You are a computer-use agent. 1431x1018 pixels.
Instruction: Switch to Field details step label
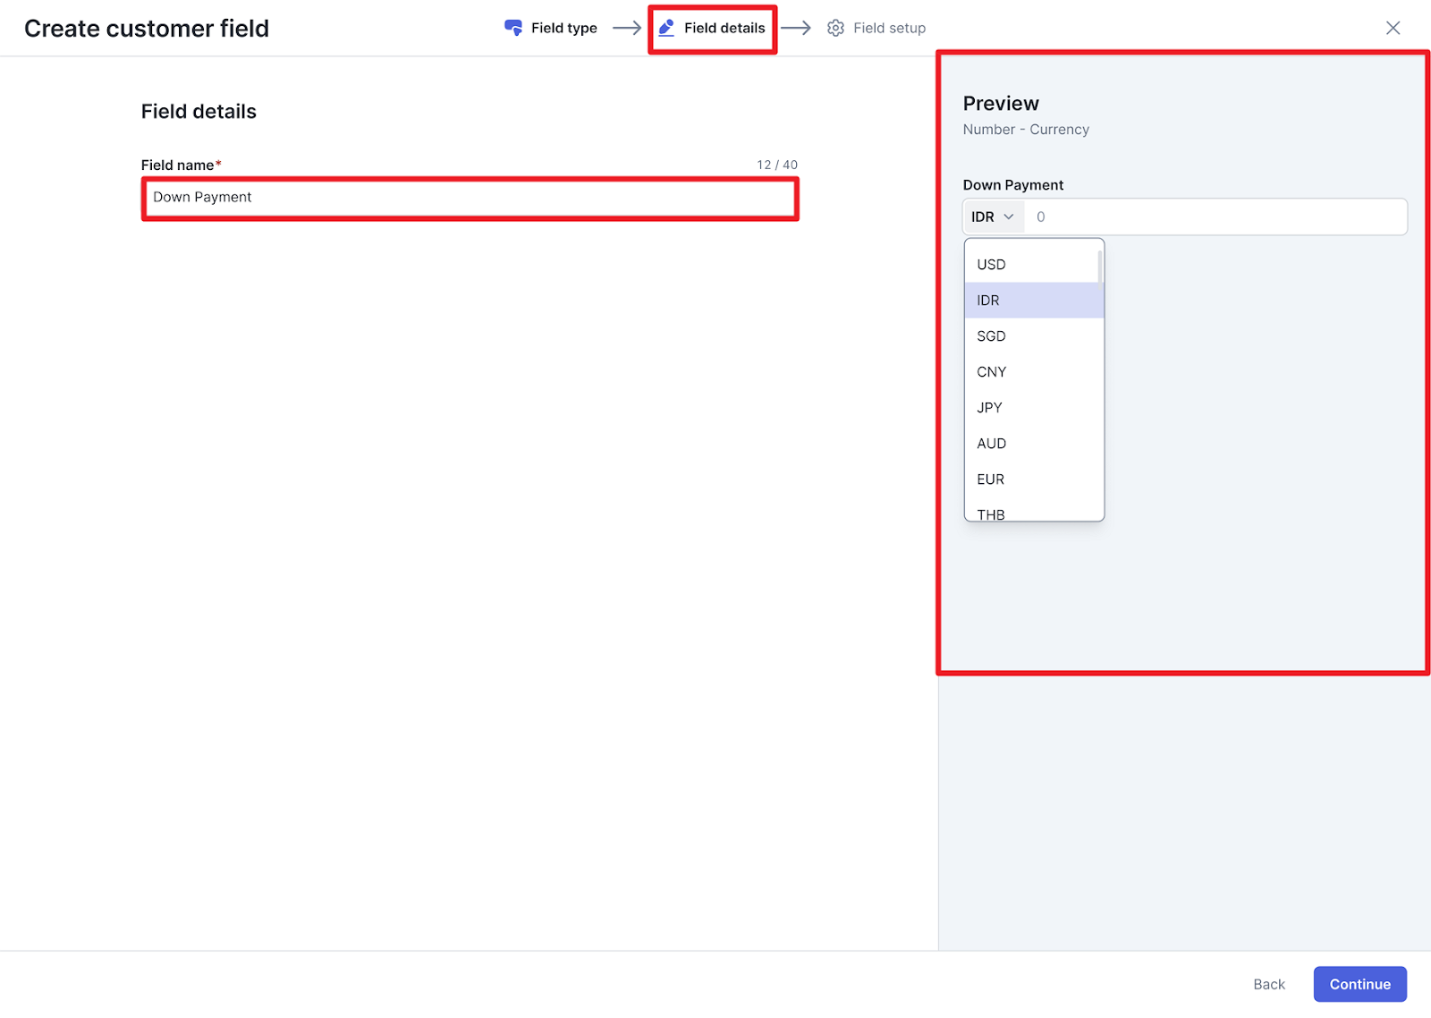[x=724, y=28]
